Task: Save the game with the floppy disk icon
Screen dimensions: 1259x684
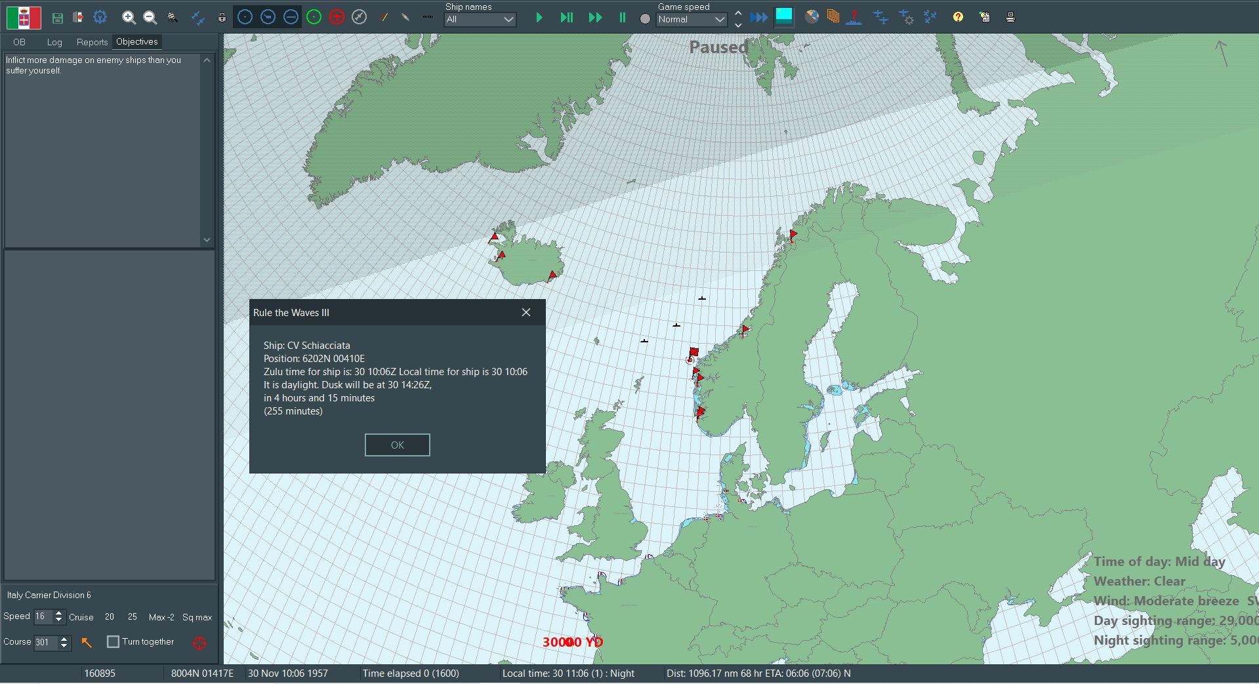Action: (x=58, y=18)
